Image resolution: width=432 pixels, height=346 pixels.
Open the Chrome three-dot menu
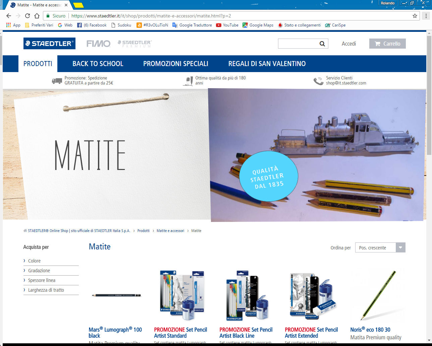coord(426,16)
